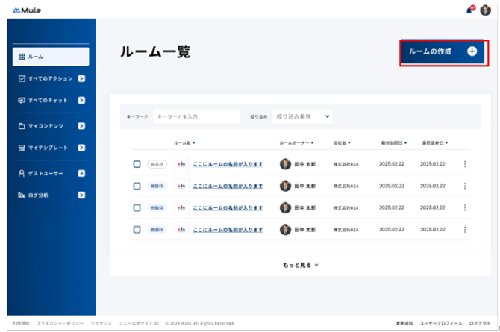Click the arrow icon beside マイテンプレート
The image size is (500, 332).
click(81, 148)
